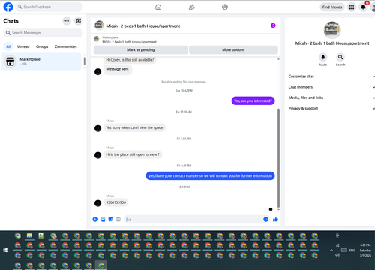Click message 'Yes sorry when can I view the space'
375x270 pixels.
click(x=134, y=127)
